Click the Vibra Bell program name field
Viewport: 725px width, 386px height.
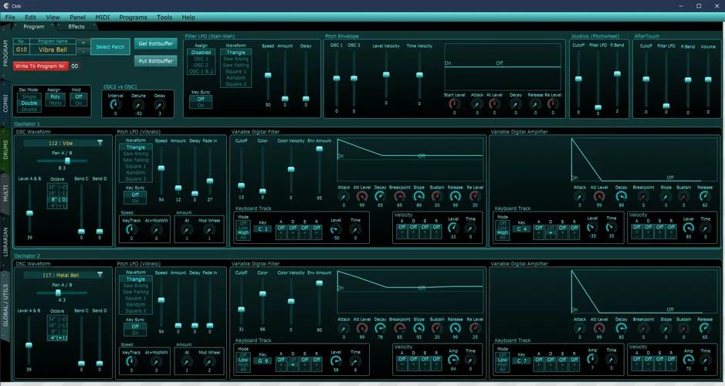(x=53, y=49)
